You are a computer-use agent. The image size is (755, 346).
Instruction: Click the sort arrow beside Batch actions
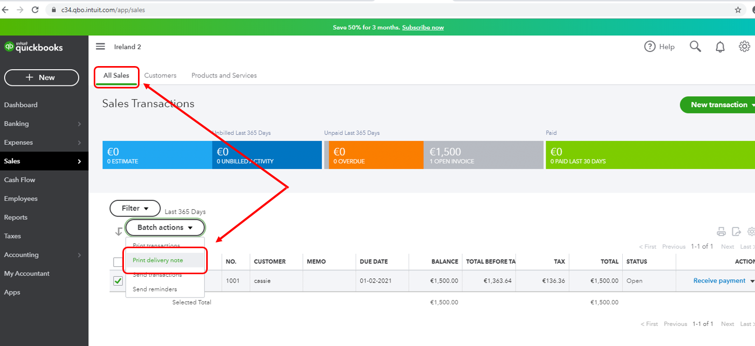tap(119, 232)
